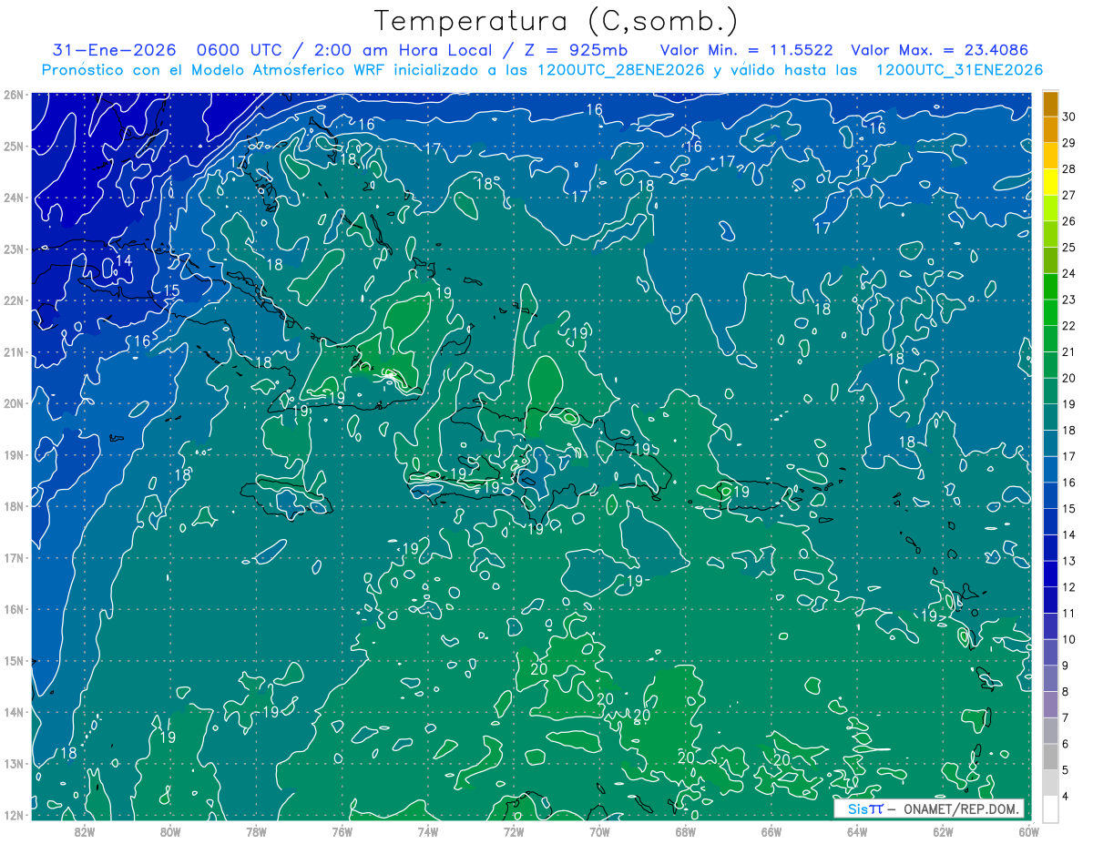Click the white swatch below label 4

pyautogui.click(x=1051, y=808)
